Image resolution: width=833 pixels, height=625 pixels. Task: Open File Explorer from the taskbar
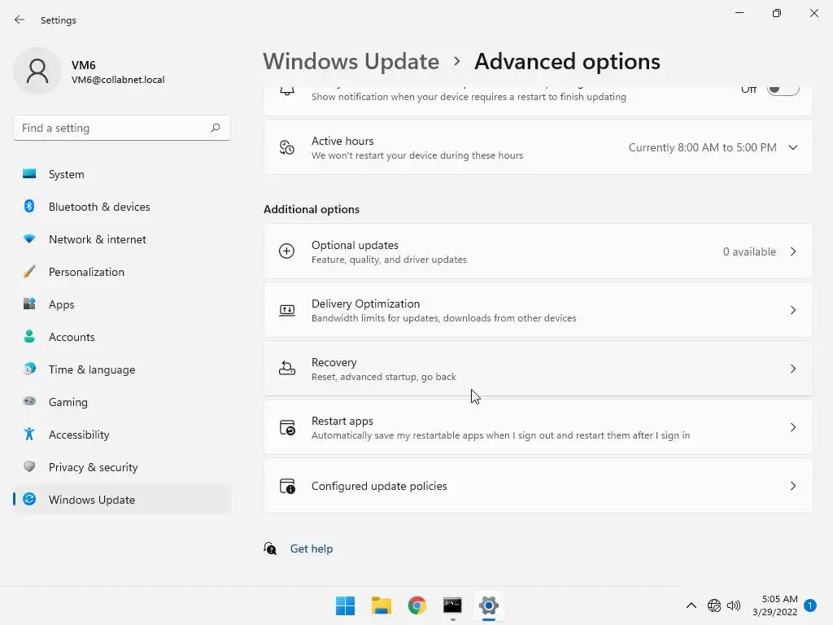coord(382,605)
